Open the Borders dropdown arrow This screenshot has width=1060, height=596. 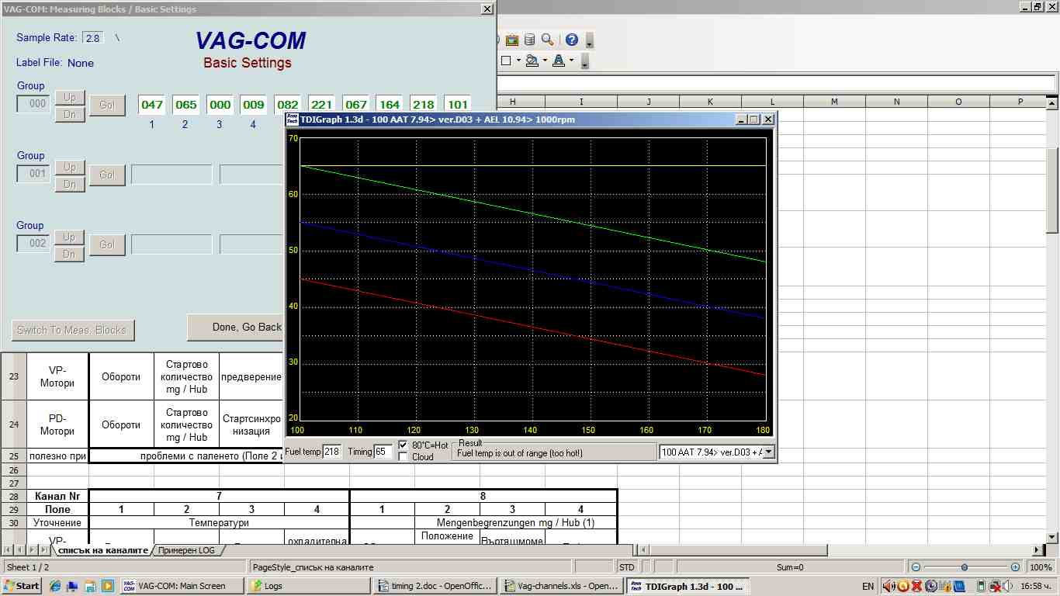click(x=518, y=61)
